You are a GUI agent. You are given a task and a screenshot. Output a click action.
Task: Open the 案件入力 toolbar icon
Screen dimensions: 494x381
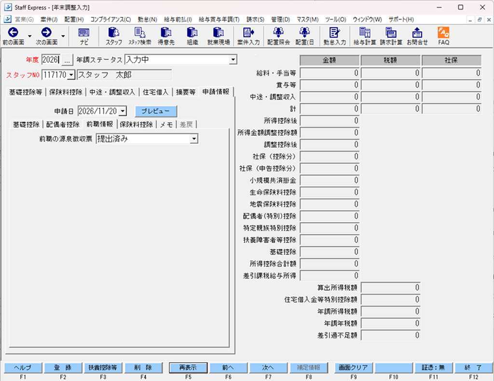(x=248, y=36)
